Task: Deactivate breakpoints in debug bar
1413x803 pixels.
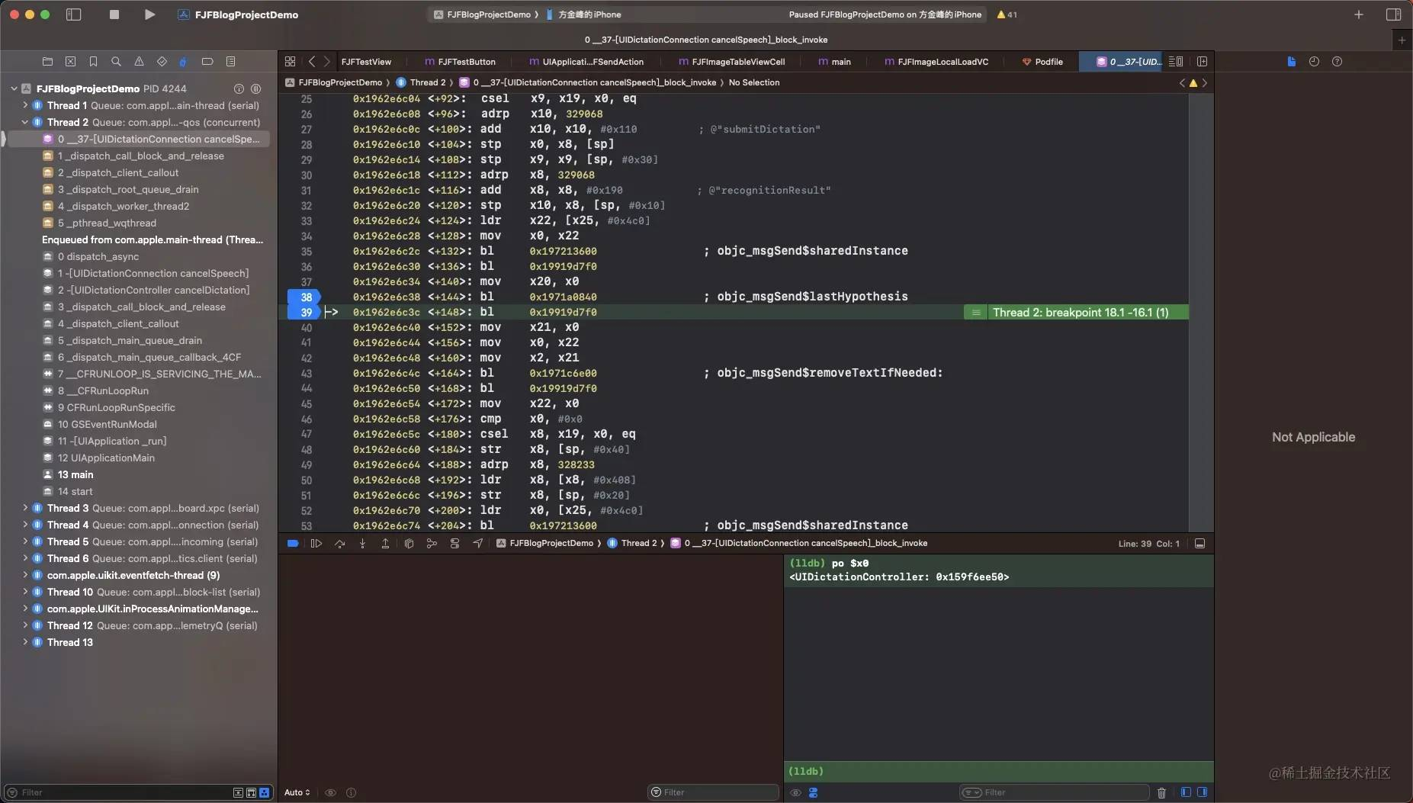Action: click(x=293, y=544)
